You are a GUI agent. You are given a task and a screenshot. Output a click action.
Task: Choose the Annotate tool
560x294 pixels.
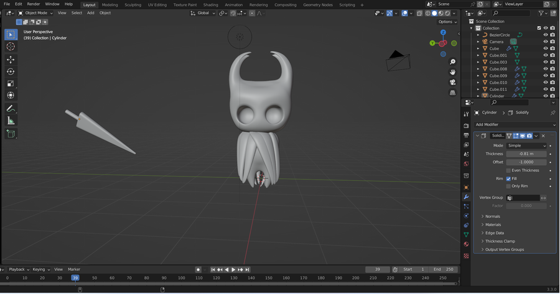click(x=11, y=109)
